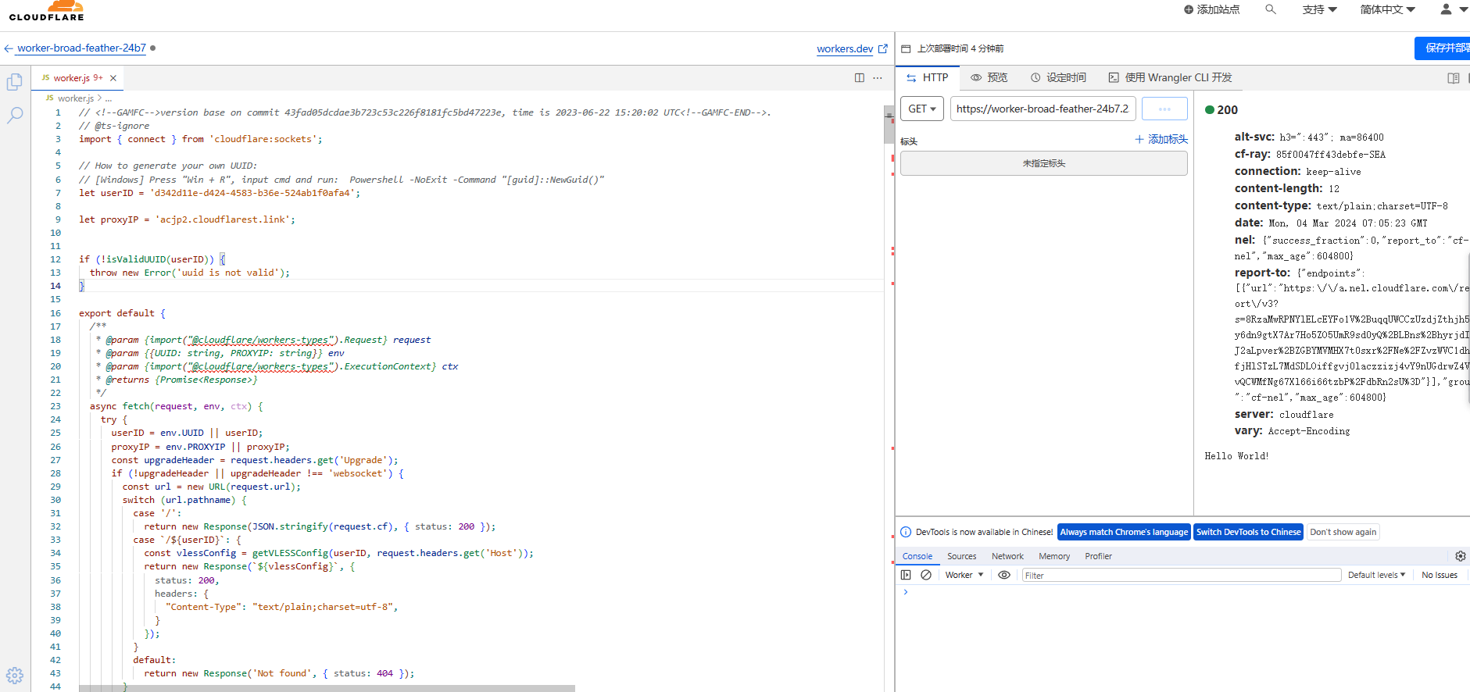Viewport: 1470px width, 692px height.
Task: Click Switch DevTools to Chinese button
Action: coord(1248,532)
